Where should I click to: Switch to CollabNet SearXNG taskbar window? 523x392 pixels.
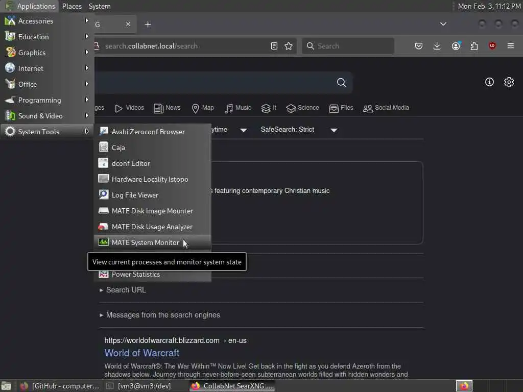[x=232, y=386]
